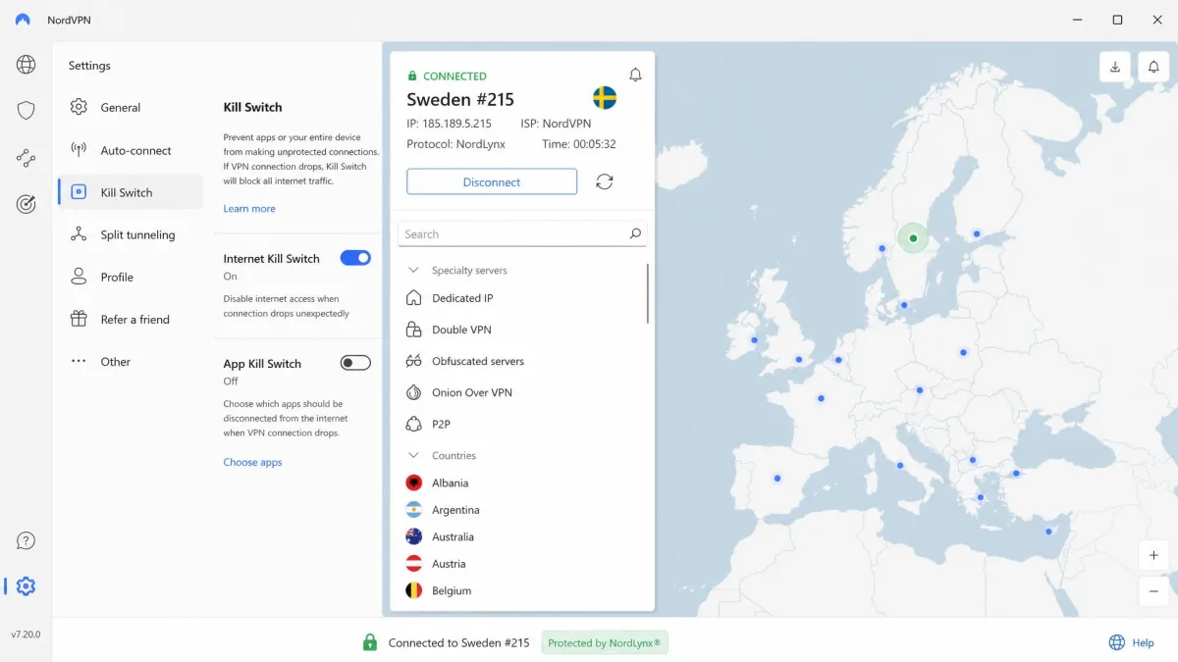Viewport: 1178px width, 662px height.
Task: Select Onion Over VPN label
Action: point(472,392)
